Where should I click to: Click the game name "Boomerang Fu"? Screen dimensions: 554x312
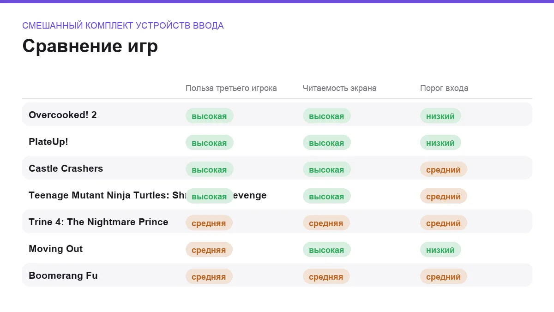click(63, 276)
